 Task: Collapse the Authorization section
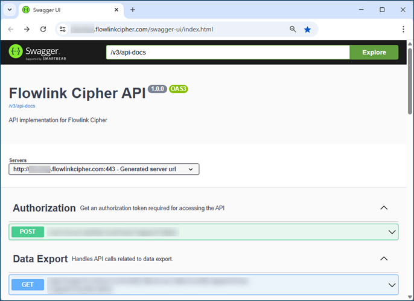[383, 208]
